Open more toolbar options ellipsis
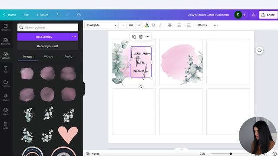This screenshot has width=278, height=156. (216, 25)
